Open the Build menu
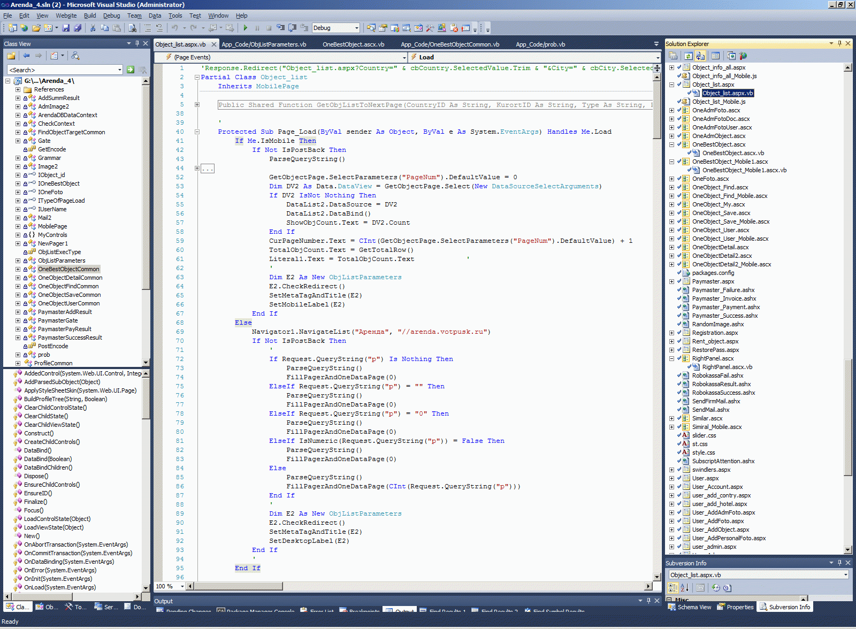The width and height of the screenshot is (856, 629). [x=90, y=16]
